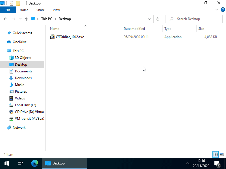226x169 pixels.
Task: Open Downloads in the sidebar
Action: pyautogui.click(x=23, y=78)
